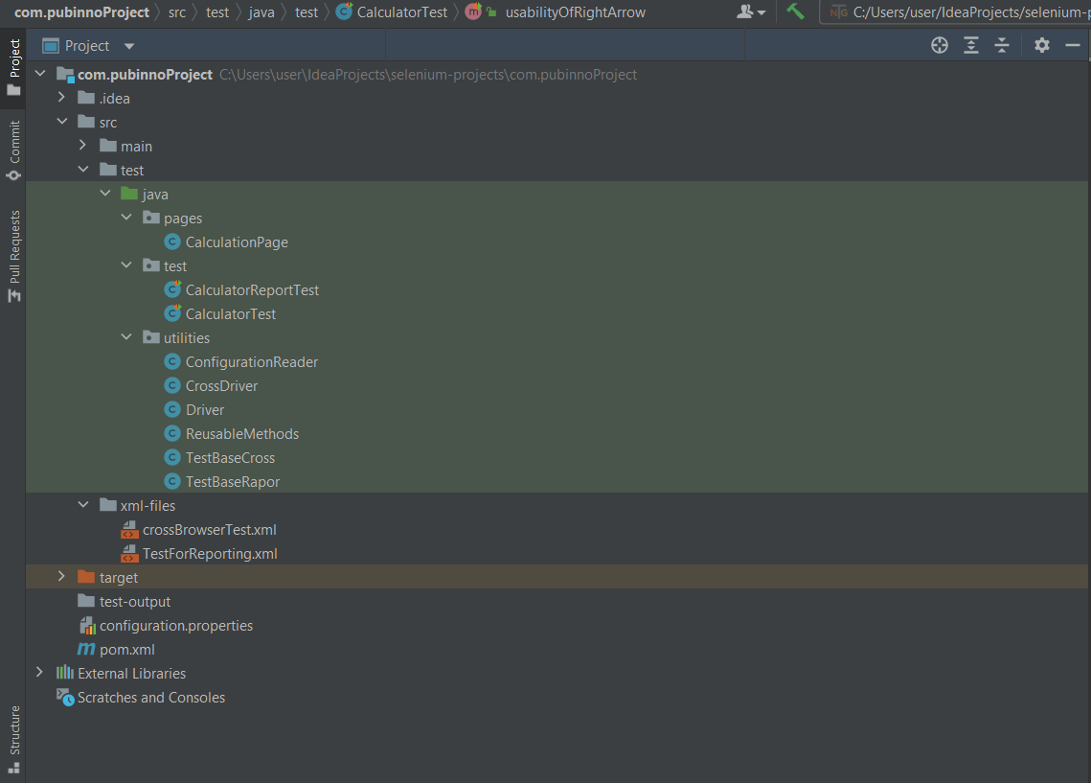Click the Maven pom.xml icon
The height and width of the screenshot is (783, 1091).
click(86, 649)
